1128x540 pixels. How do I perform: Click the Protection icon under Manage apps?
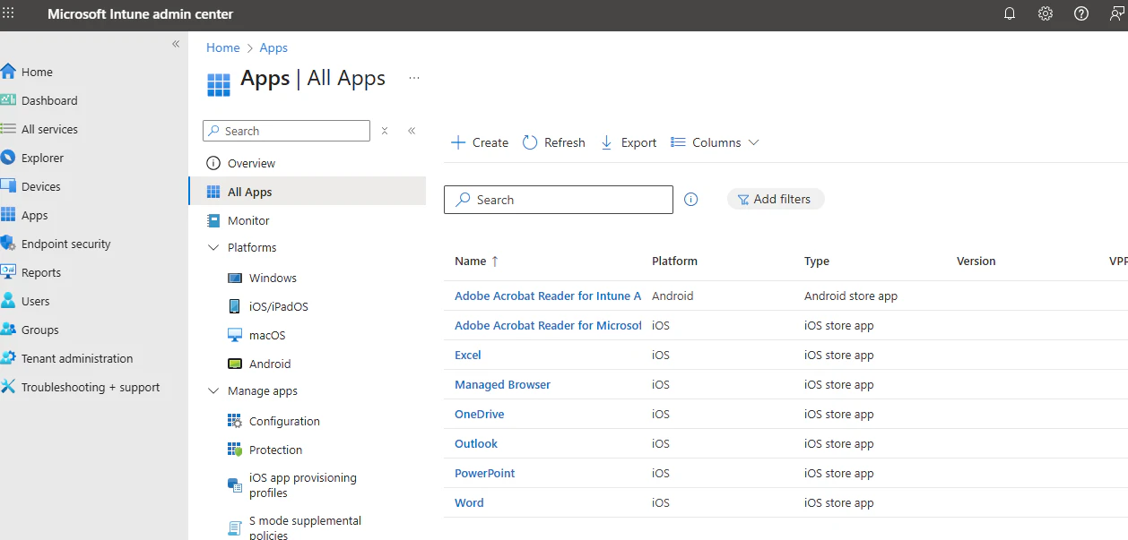pyautogui.click(x=235, y=450)
